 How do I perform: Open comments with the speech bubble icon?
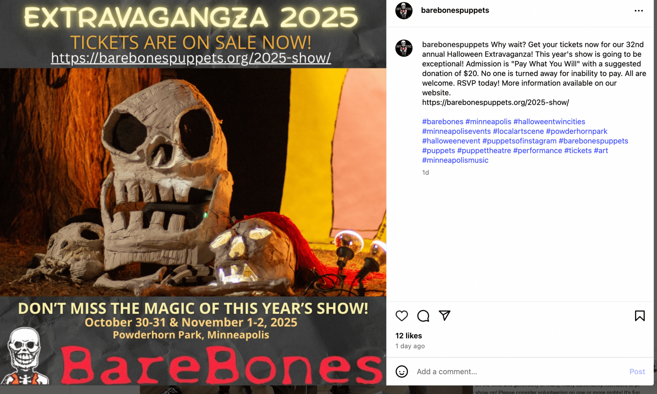click(423, 316)
